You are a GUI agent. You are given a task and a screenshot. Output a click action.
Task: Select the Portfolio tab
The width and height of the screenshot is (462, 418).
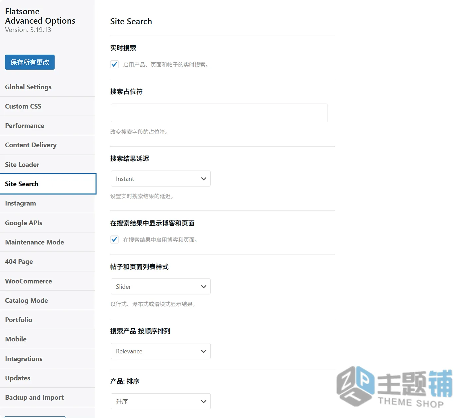48,320
